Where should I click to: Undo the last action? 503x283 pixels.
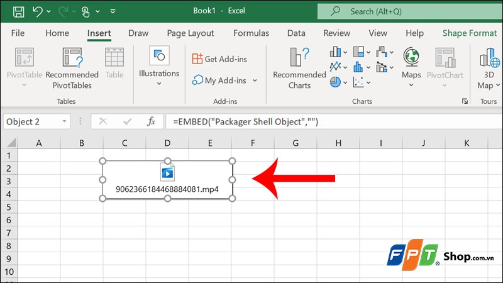[38, 11]
